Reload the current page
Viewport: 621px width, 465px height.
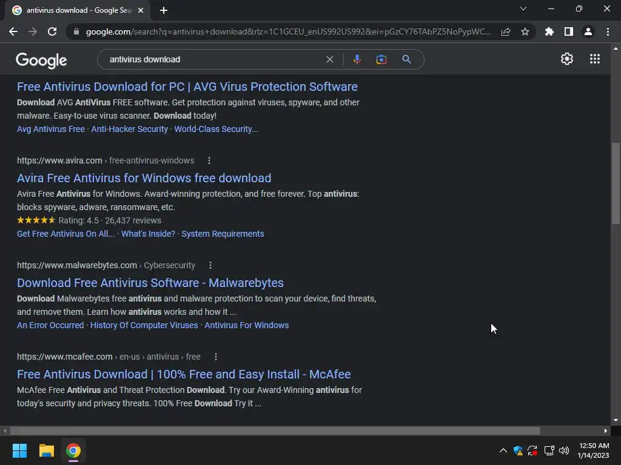(52, 31)
